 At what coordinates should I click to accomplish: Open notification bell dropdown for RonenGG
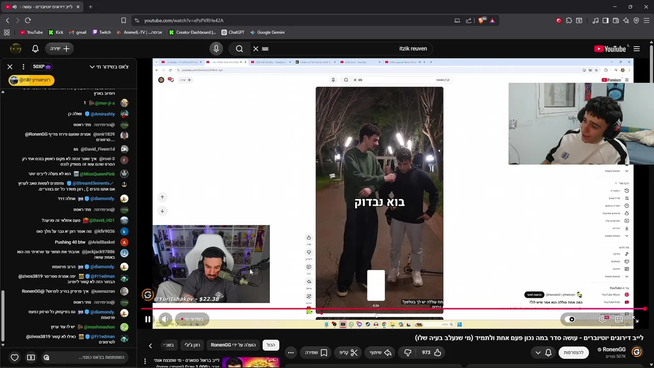point(544,353)
